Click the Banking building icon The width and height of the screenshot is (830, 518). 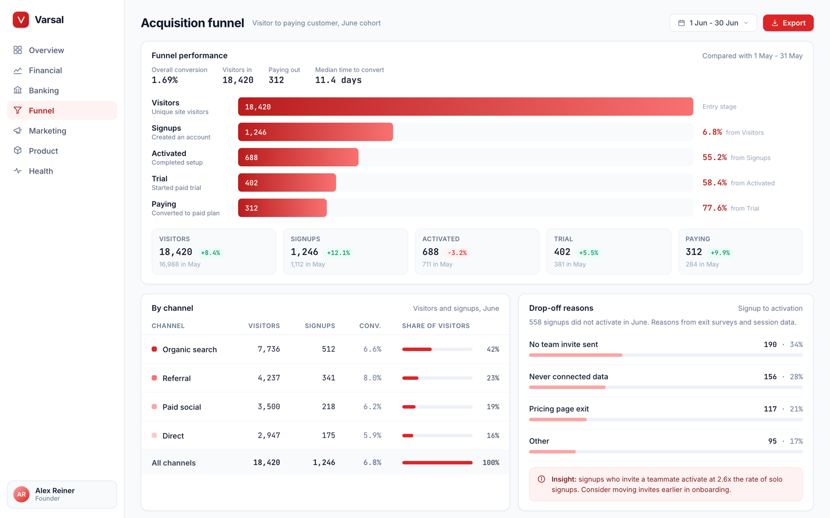coord(18,91)
